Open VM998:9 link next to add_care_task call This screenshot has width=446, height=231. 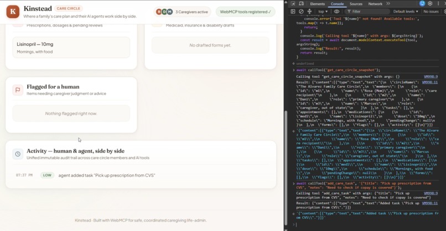tap(431, 193)
